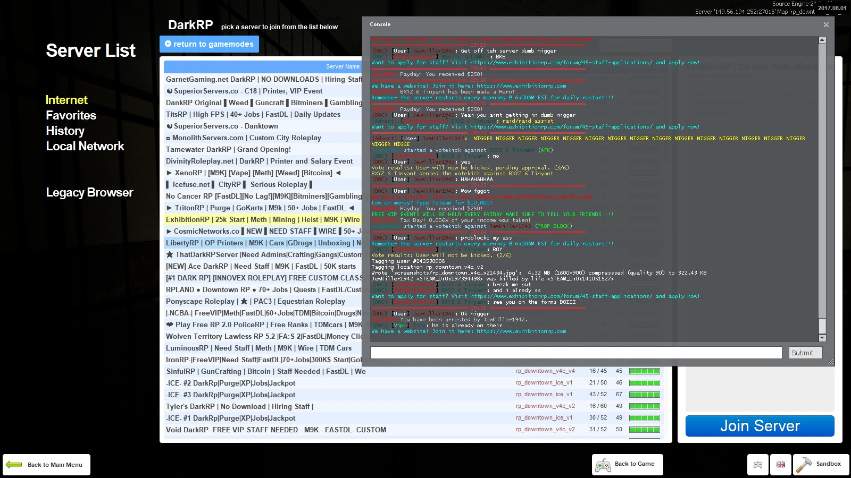Click the return to gamemodes button
This screenshot has width=851, height=478.
(x=209, y=44)
